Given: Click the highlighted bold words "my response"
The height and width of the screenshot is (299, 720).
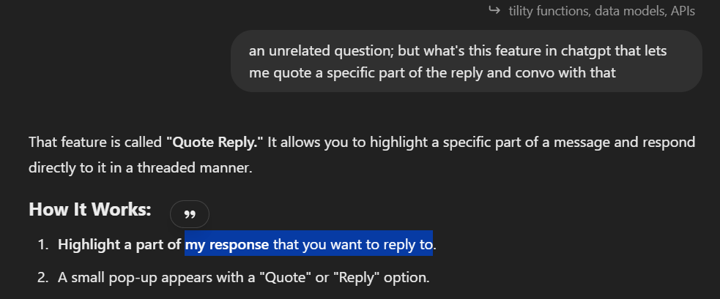Looking at the screenshot, I should 227,244.
